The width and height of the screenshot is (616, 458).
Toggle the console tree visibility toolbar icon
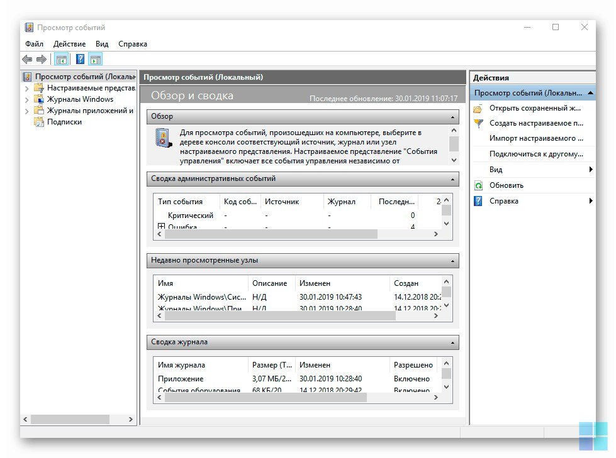(62, 59)
